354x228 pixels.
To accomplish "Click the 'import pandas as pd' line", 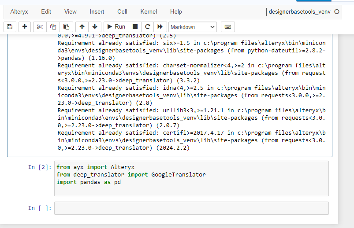I will pyautogui.click(x=89, y=182).
